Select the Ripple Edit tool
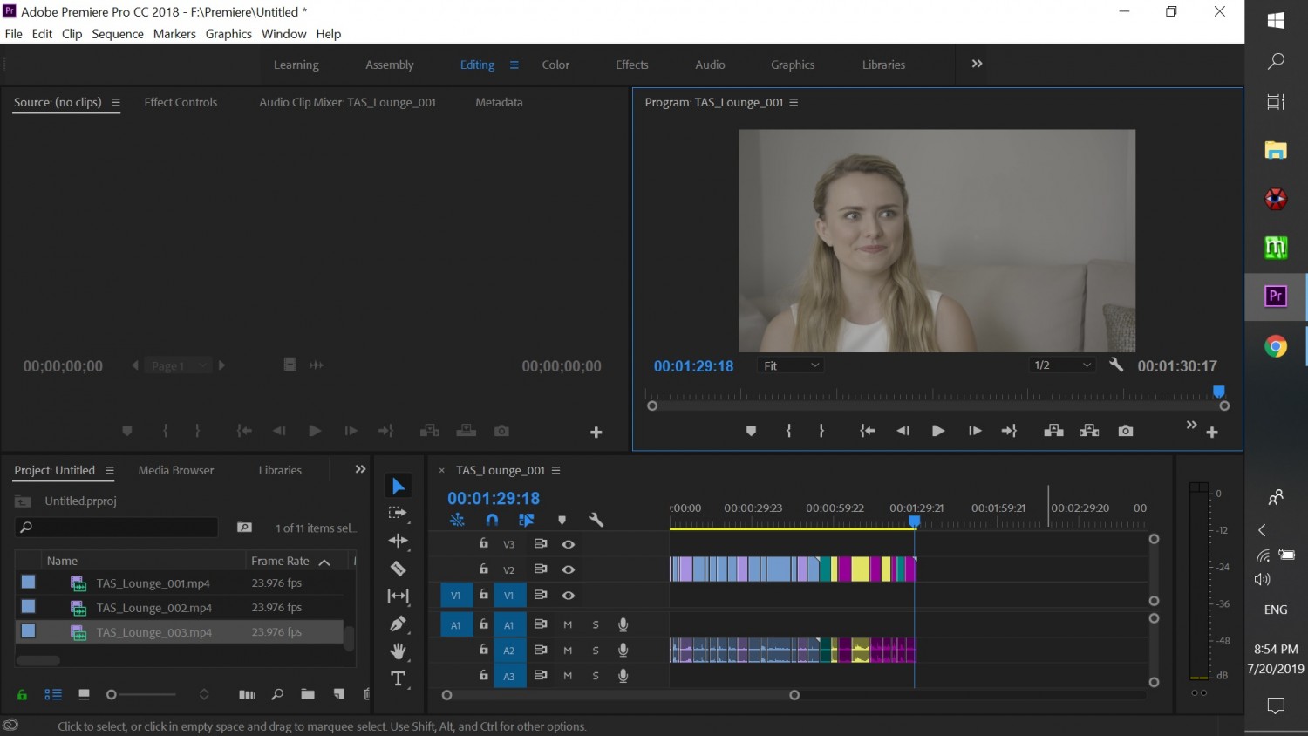Screen dimensions: 1308x736 point(399,541)
